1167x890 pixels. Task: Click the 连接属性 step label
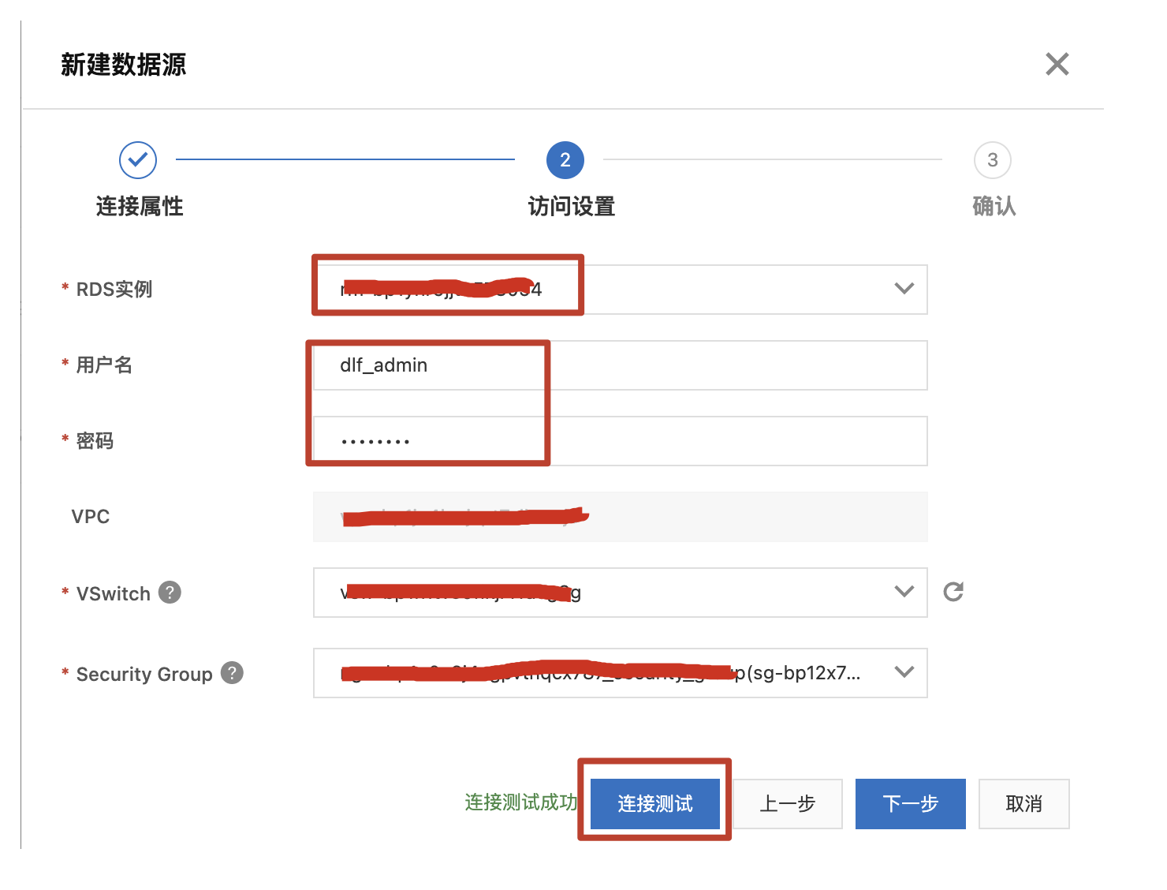[x=140, y=207]
